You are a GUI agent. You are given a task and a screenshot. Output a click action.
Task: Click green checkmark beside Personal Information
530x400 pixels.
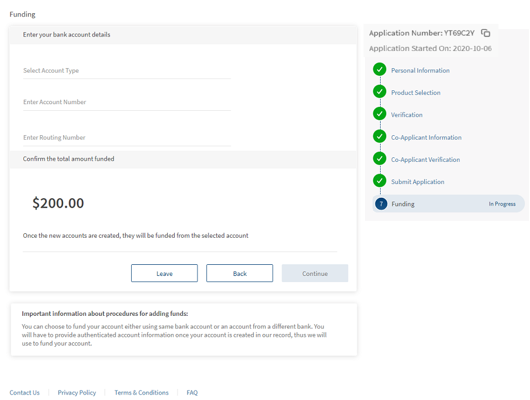coord(379,70)
